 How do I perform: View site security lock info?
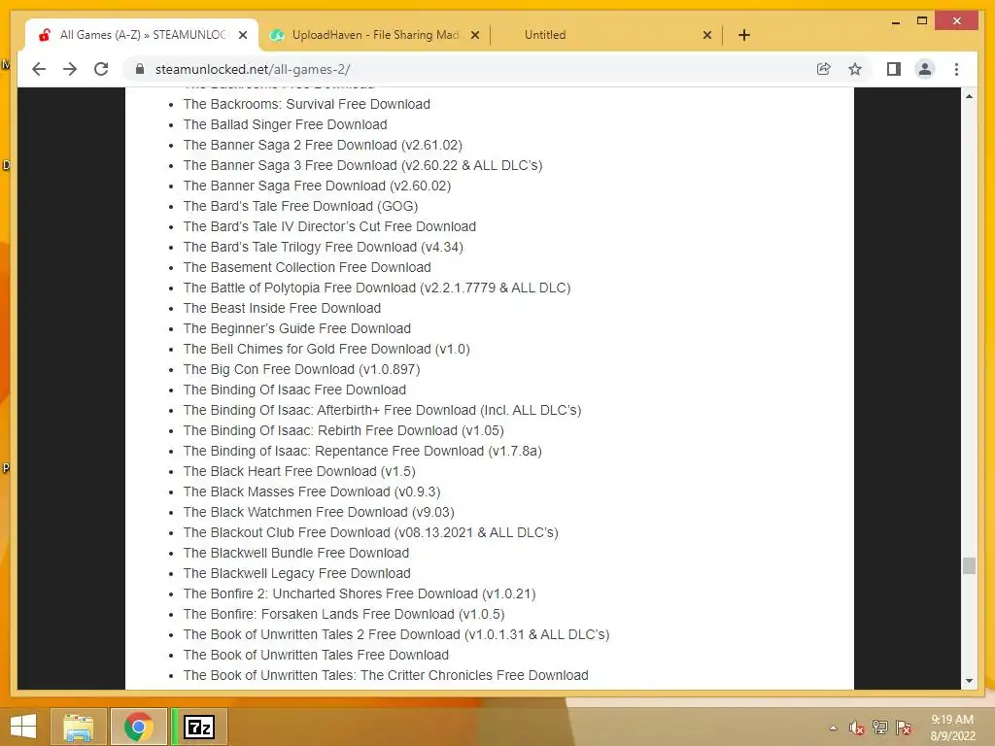pyautogui.click(x=140, y=69)
